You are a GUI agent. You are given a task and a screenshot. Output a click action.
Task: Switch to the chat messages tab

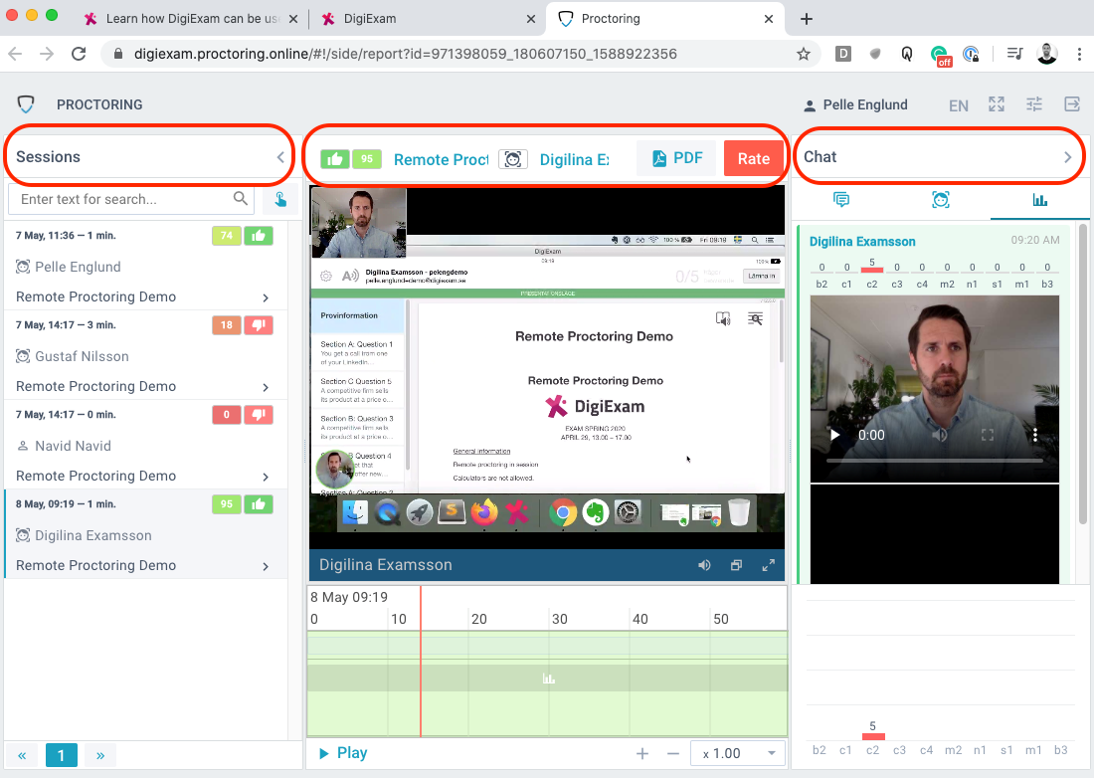[x=841, y=200]
